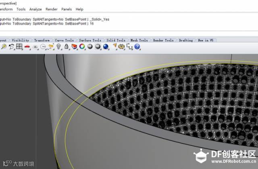
Task: Open the Render menu
Action: pos(52,9)
